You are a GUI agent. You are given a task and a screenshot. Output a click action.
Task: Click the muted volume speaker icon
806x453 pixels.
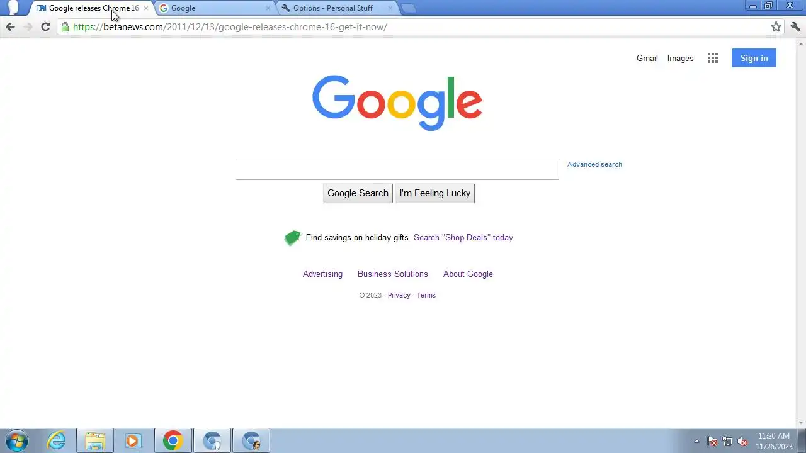pyautogui.click(x=742, y=441)
